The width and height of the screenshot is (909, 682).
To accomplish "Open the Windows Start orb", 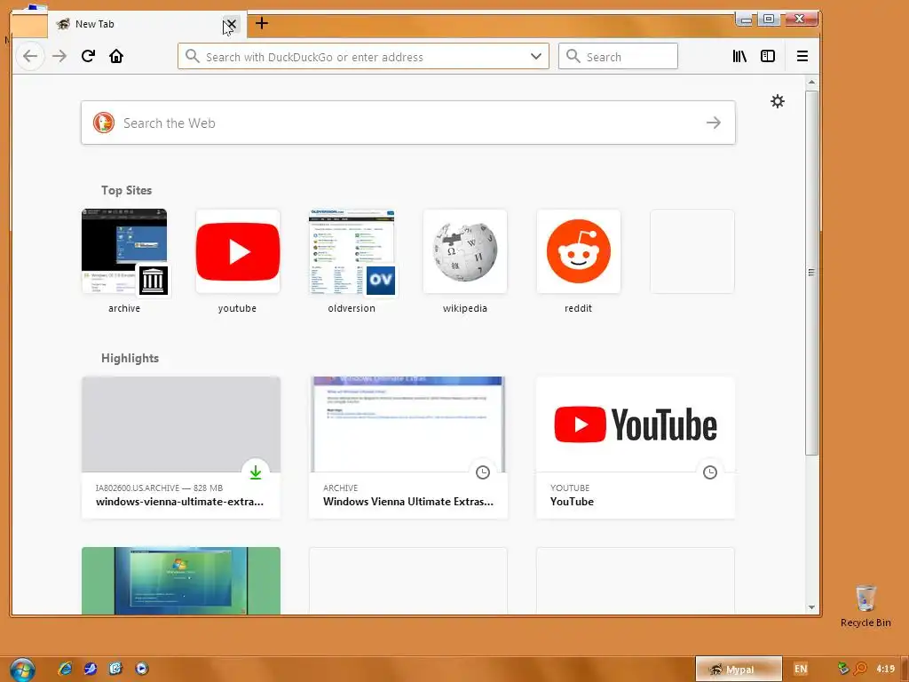I will pos(22,670).
